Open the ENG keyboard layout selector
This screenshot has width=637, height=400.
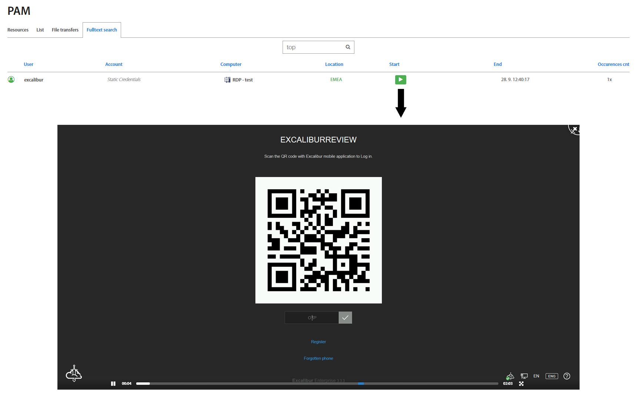point(551,376)
